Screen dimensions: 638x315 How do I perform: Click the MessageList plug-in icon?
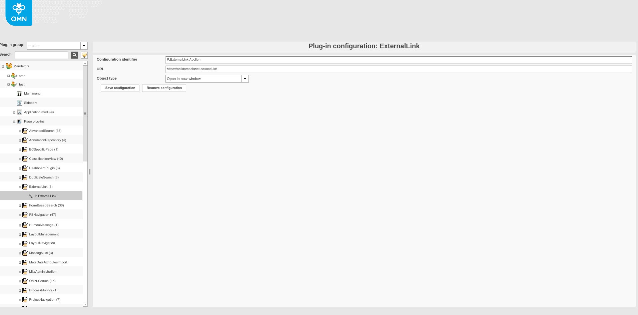pos(25,253)
